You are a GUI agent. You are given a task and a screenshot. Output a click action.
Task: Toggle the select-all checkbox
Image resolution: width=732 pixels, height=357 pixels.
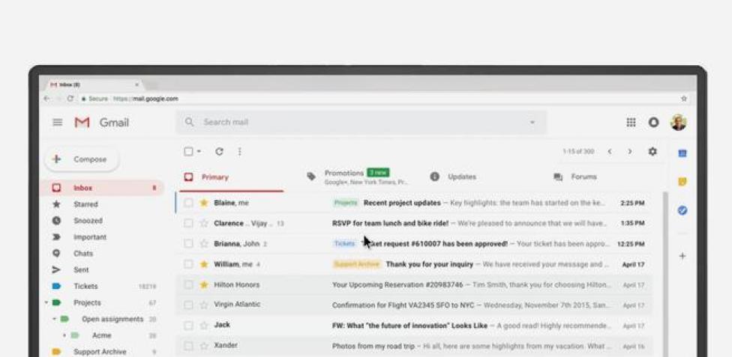(188, 151)
